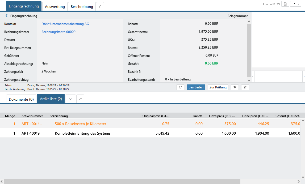305x184 pixels.
Task: Open contact Effekt Unternehmensberatung AG link
Action: click(65, 24)
